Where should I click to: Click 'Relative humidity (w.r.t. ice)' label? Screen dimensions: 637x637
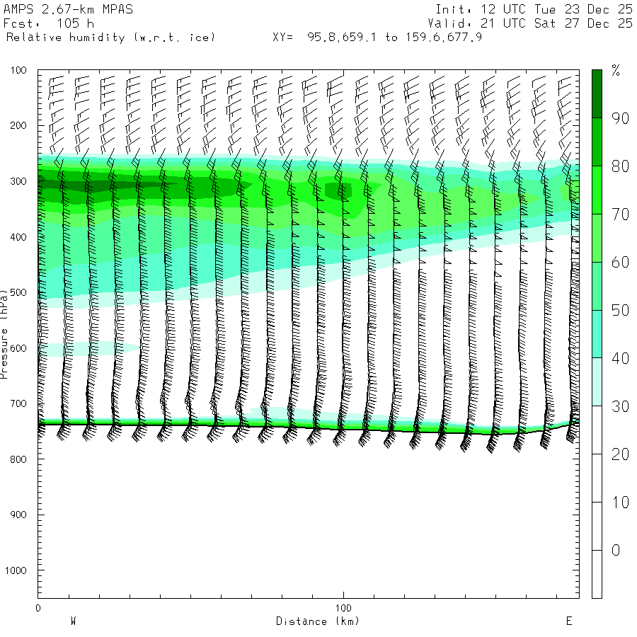pos(110,38)
